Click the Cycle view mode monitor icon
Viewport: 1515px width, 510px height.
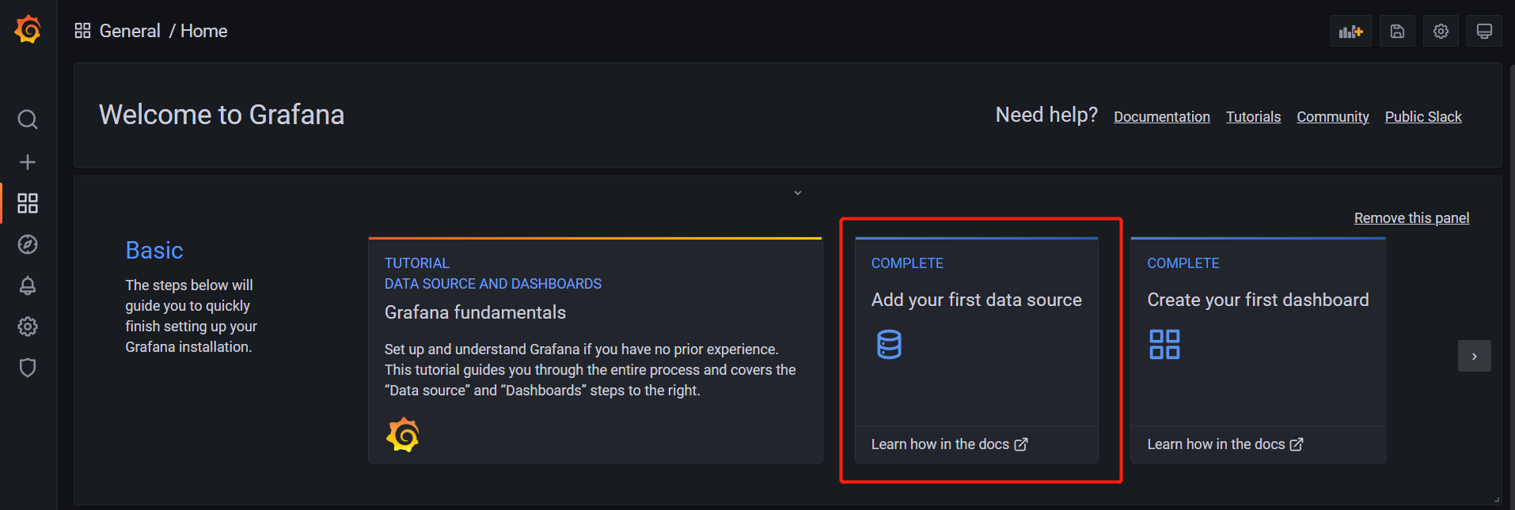(x=1484, y=32)
